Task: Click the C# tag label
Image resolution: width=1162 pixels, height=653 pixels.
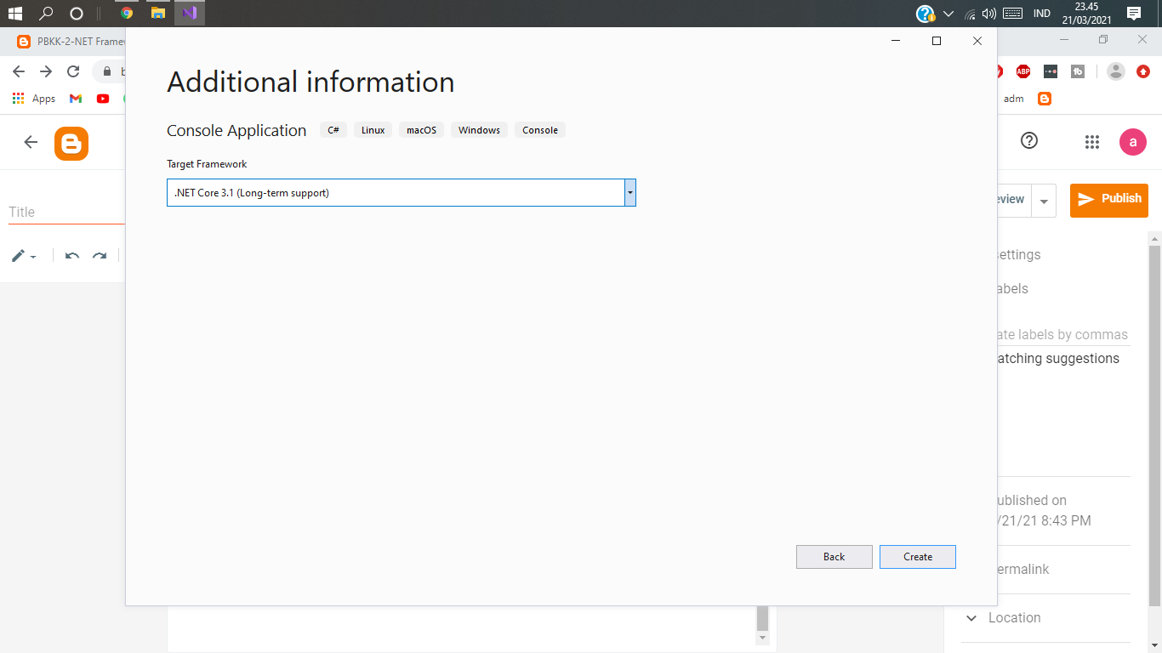Action: (333, 130)
